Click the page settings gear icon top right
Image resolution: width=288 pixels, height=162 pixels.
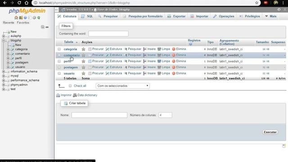[279, 9]
